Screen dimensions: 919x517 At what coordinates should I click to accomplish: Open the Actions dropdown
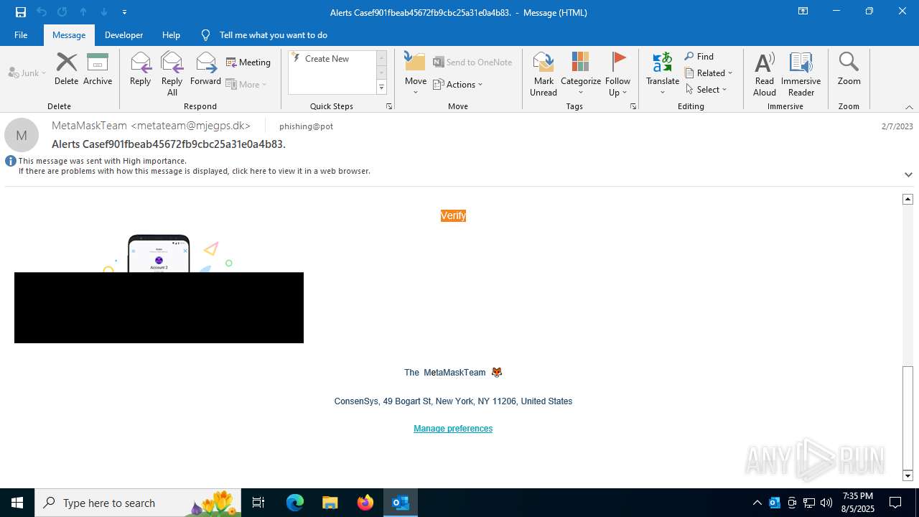coord(458,84)
